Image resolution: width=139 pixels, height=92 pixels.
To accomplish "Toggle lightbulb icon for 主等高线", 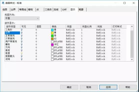I will [22, 36].
